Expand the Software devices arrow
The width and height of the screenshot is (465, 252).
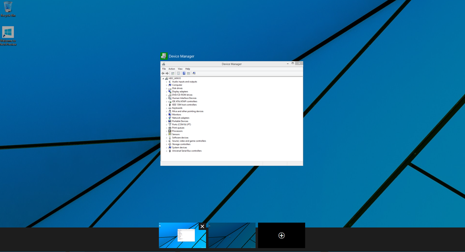click(167, 138)
